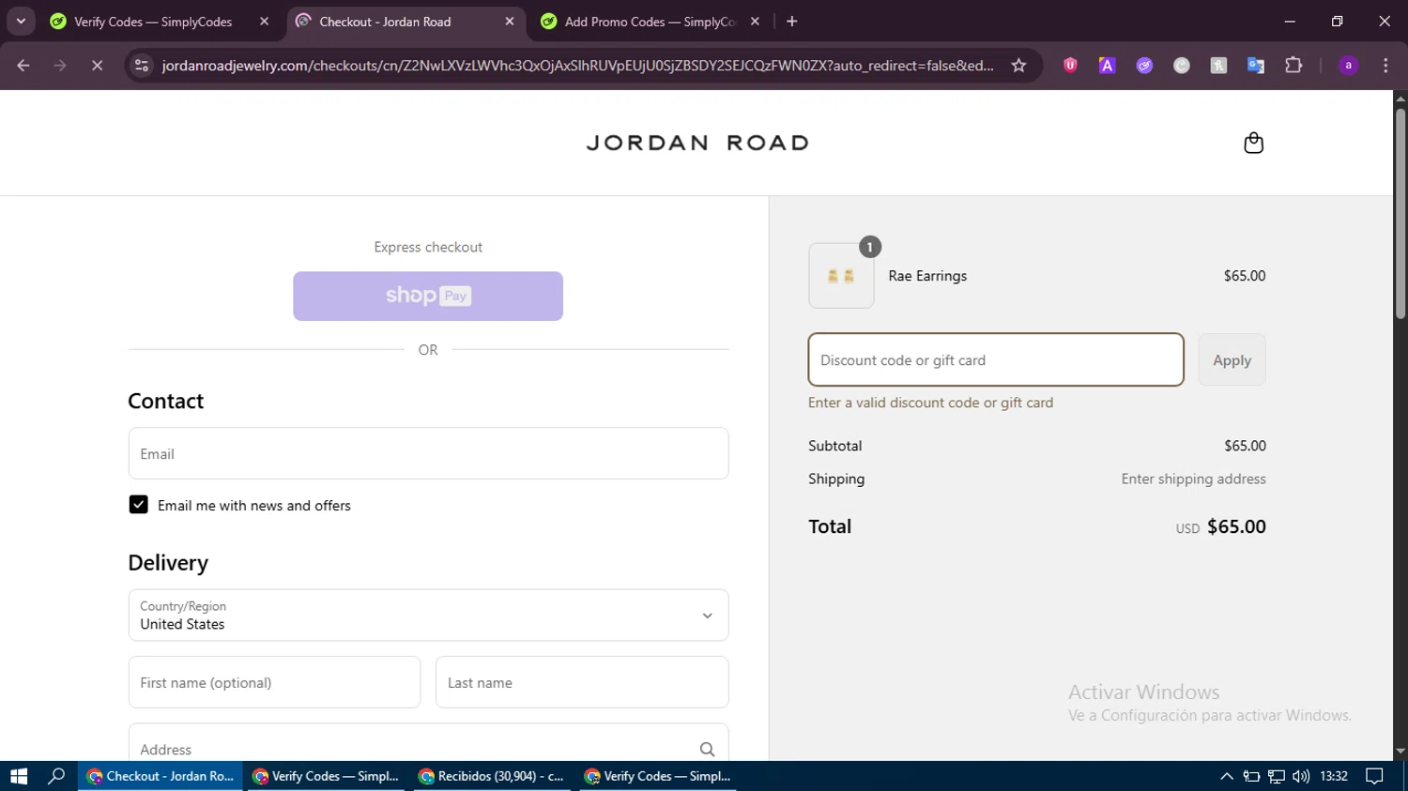1408x791 pixels.
Task: Open the network icon in tray
Action: click(1276, 776)
